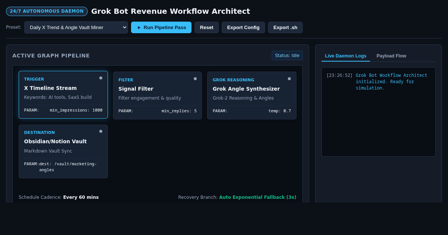Click the status dot on Grok Reasoning node
Viewport: 448px width, 235px height.
click(x=289, y=79)
